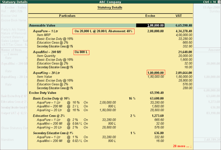Click the 28,800.00 amount in Excise column
This screenshot has width=221, height=150.
(157, 110)
